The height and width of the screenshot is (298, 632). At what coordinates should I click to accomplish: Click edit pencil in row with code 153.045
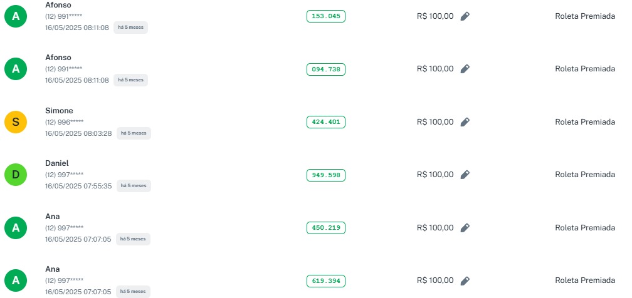465,16
